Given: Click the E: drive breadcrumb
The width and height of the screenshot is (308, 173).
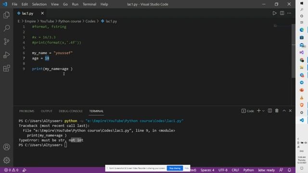Looking at the screenshot, I should pyautogui.click(x=19, y=21).
